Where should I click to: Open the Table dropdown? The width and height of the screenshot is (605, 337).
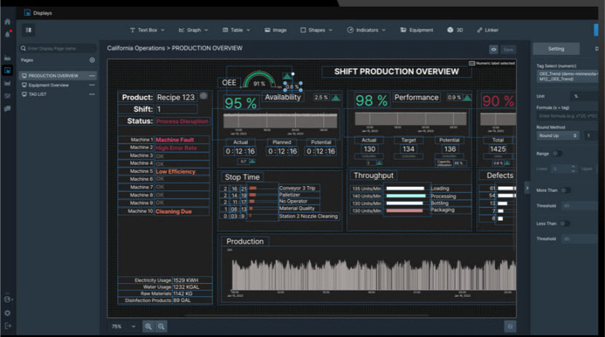click(x=236, y=30)
